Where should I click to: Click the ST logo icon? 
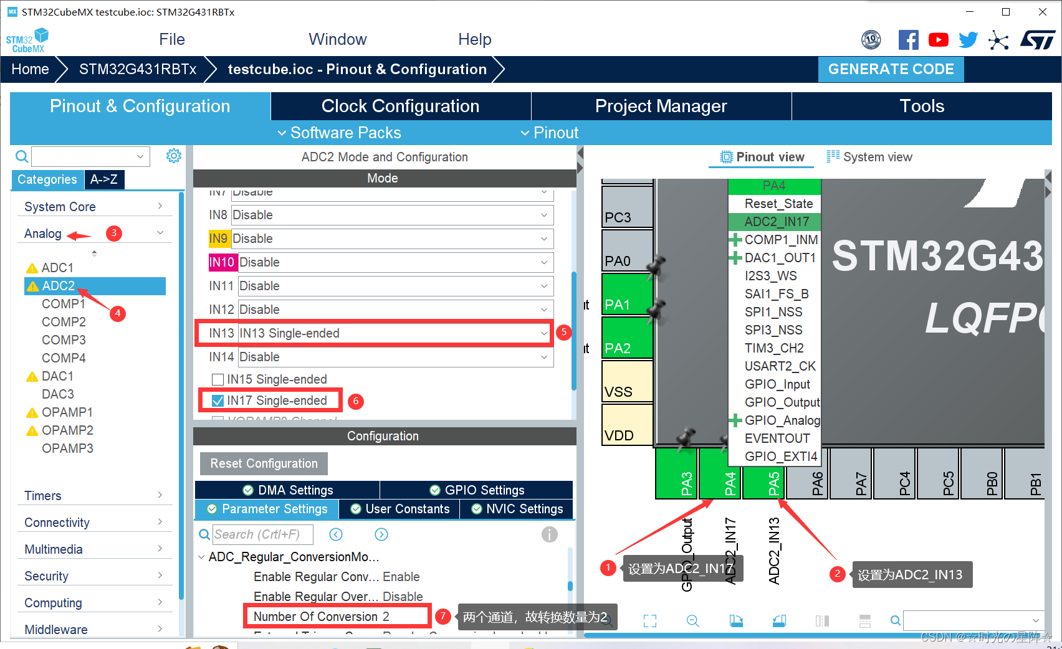[x=1038, y=40]
